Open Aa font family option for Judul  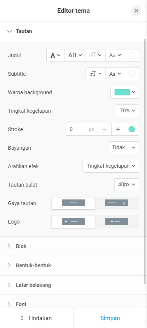tap(115, 55)
